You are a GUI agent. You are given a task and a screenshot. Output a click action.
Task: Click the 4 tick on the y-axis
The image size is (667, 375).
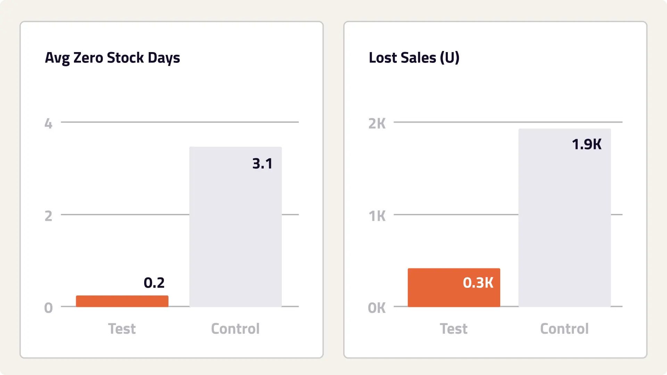pyautogui.click(x=48, y=124)
